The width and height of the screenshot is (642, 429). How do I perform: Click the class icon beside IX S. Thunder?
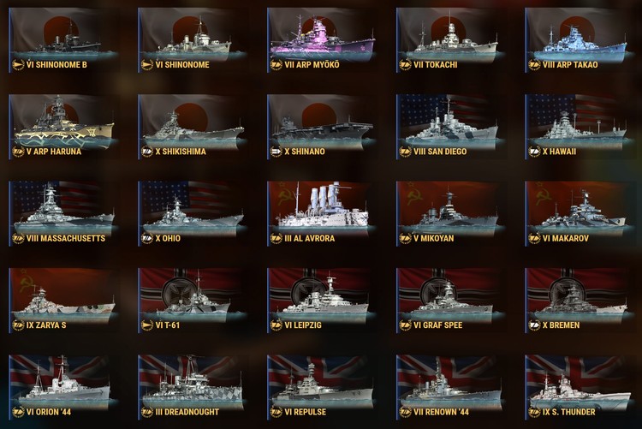(x=534, y=412)
